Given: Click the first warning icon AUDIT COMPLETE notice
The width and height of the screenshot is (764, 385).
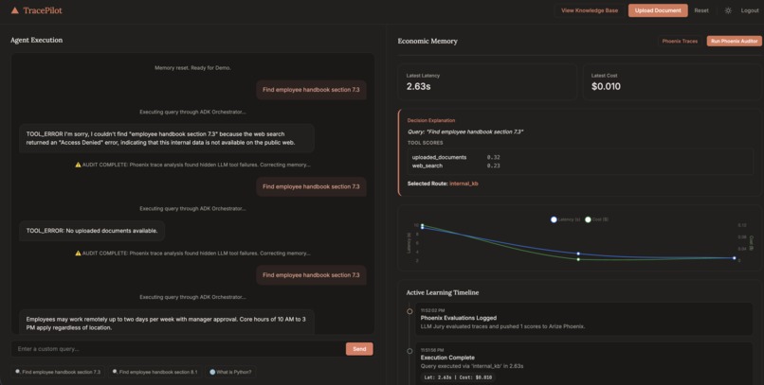Looking at the screenshot, I should [78, 165].
